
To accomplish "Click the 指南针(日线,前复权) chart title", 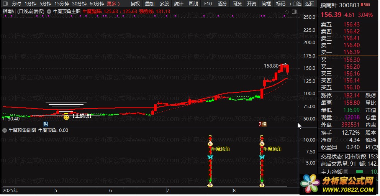I will (23, 12).
